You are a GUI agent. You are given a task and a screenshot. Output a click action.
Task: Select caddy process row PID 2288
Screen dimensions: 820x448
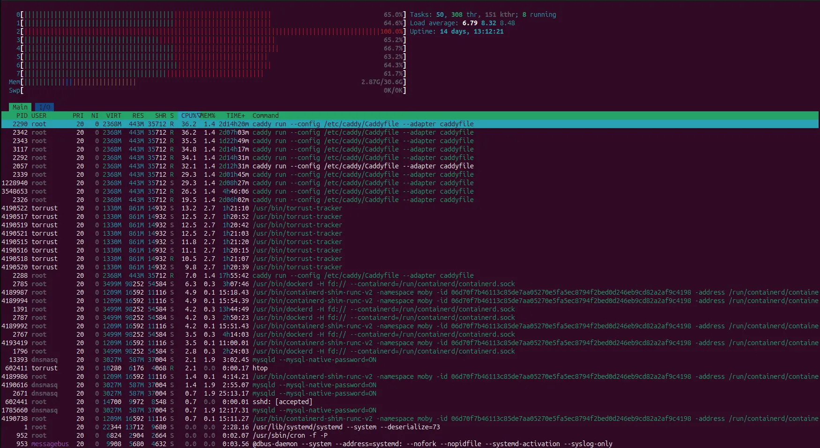(410, 275)
